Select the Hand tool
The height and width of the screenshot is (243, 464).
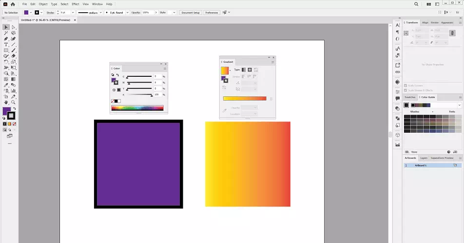pyautogui.click(x=6, y=103)
